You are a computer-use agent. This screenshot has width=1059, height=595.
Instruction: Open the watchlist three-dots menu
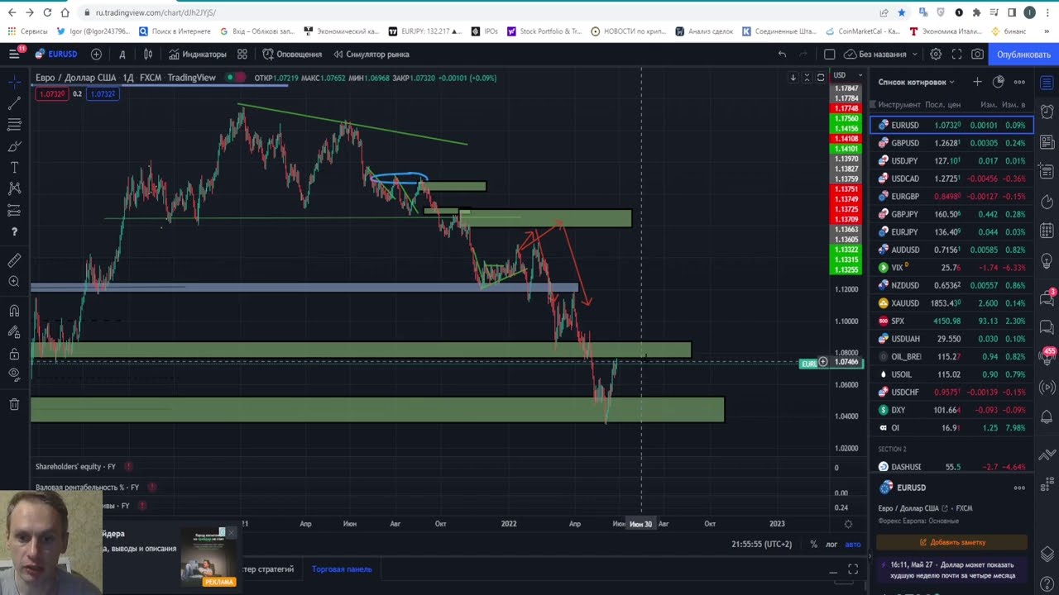1019,82
